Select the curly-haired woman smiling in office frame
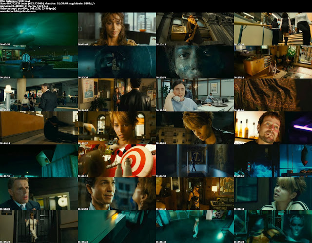The height and width of the screenshot is (243, 312). click(x=117, y=29)
